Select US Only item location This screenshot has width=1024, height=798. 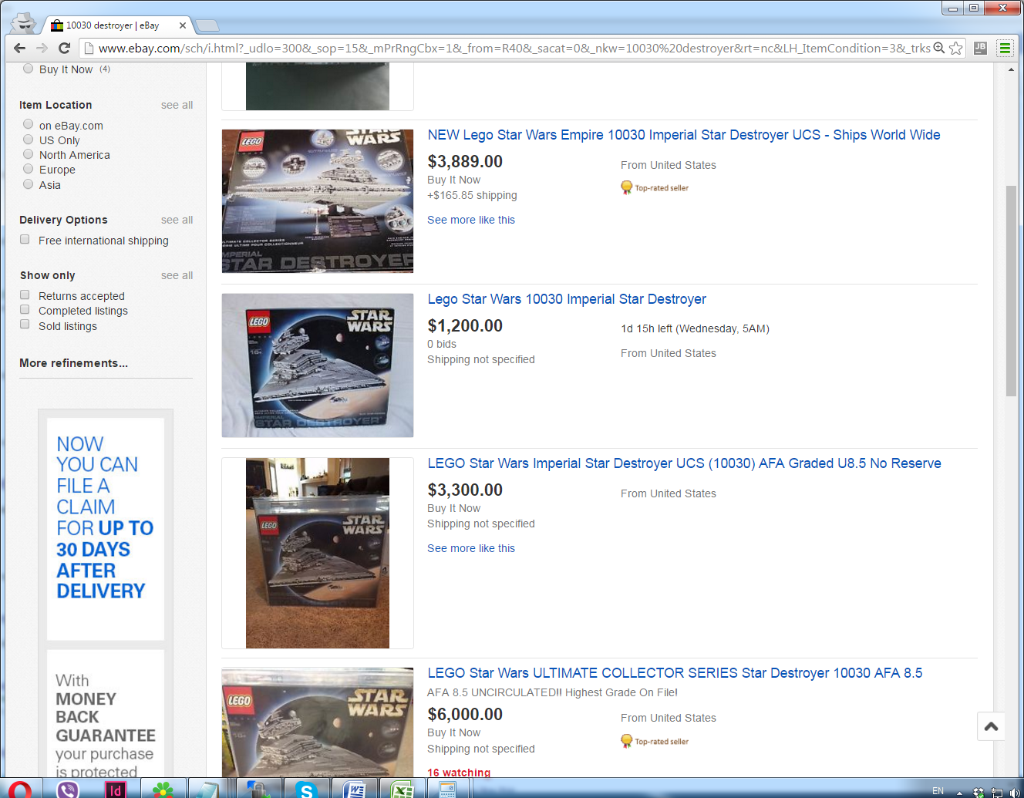tap(29, 140)
